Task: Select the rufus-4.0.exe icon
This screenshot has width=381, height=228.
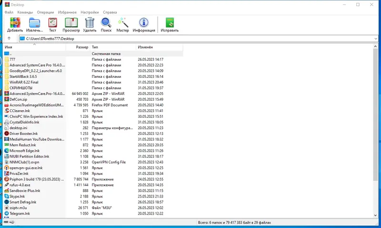Action: [7, 185]
